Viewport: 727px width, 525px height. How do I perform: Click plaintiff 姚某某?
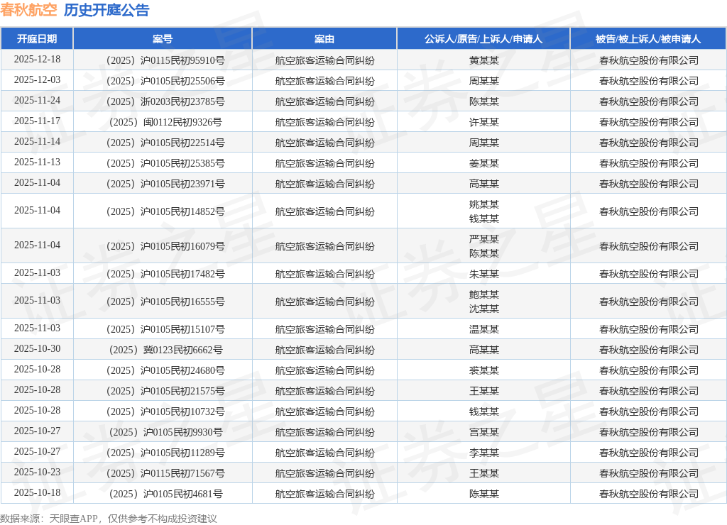tap(483, 204)
